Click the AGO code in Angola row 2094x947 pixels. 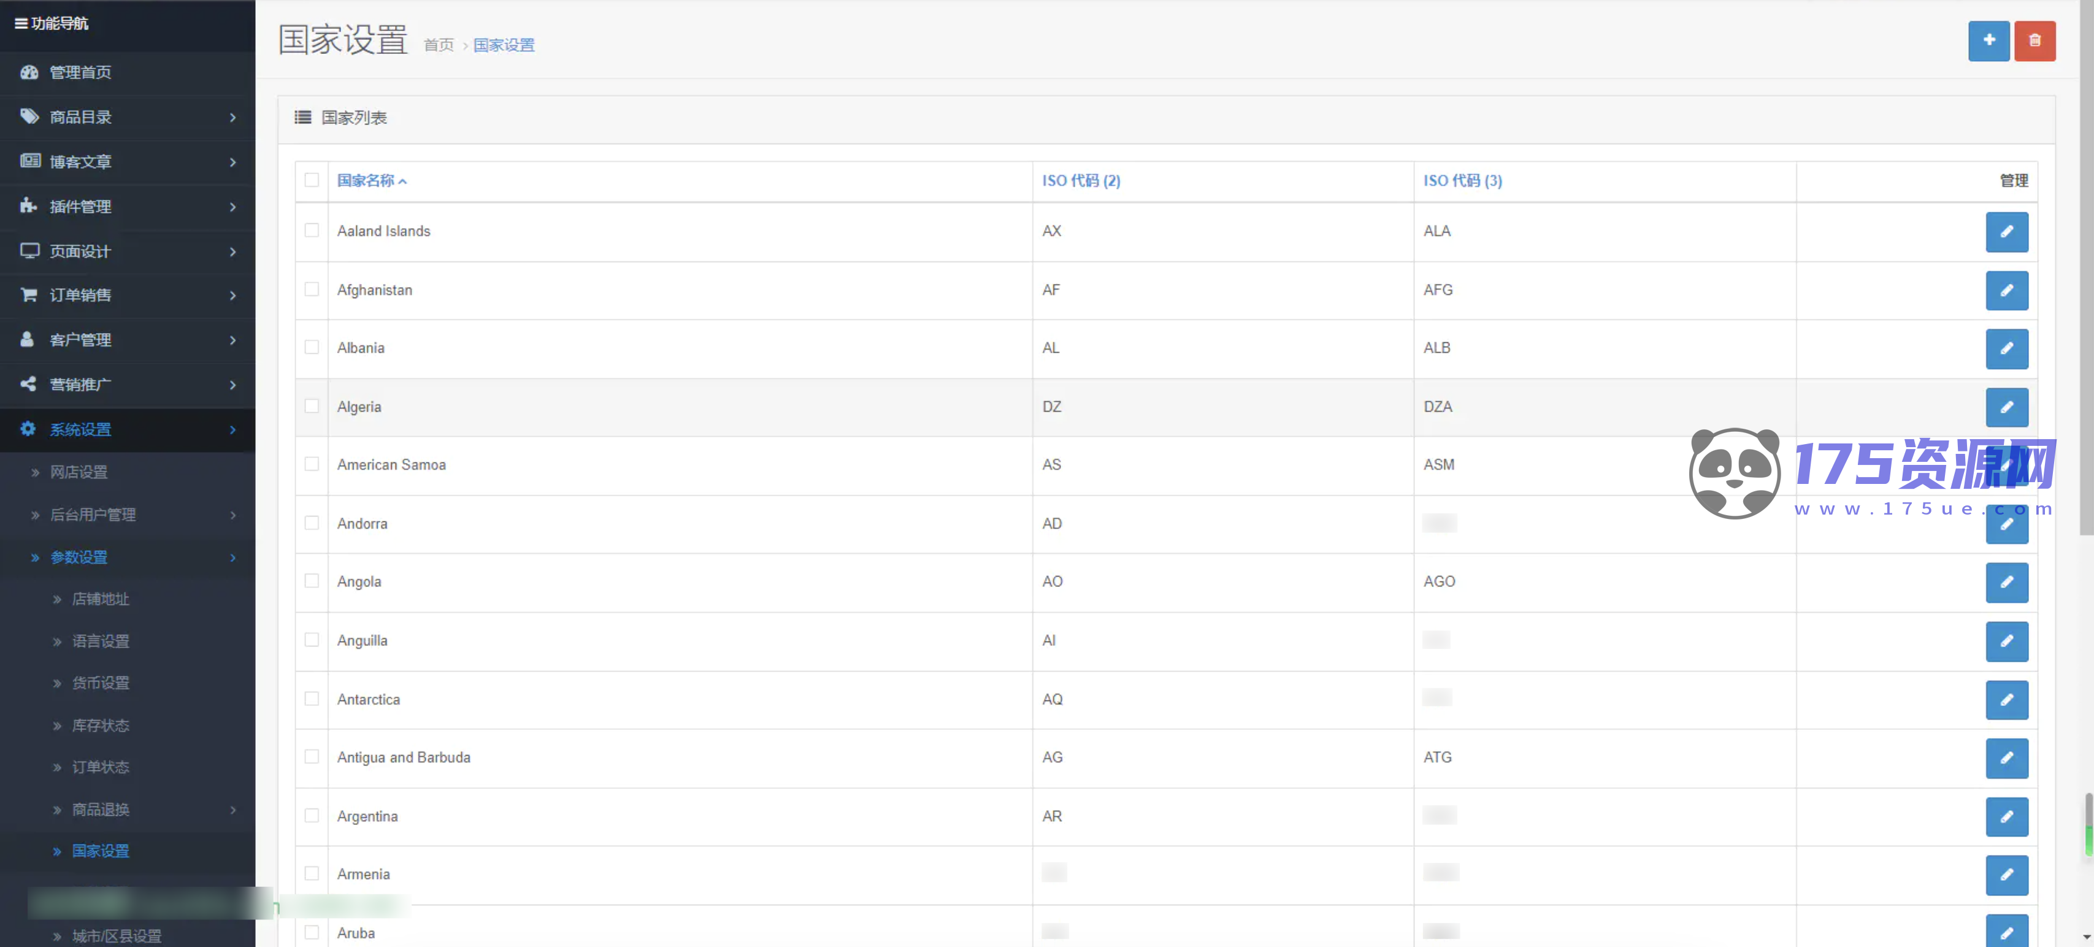point(1439,582)
